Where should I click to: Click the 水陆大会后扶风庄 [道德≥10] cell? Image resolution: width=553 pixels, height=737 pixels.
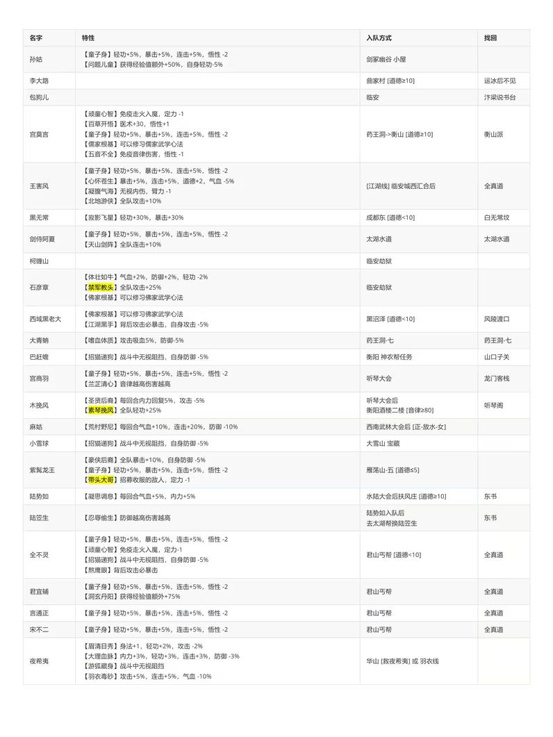(x=406, y=497)
